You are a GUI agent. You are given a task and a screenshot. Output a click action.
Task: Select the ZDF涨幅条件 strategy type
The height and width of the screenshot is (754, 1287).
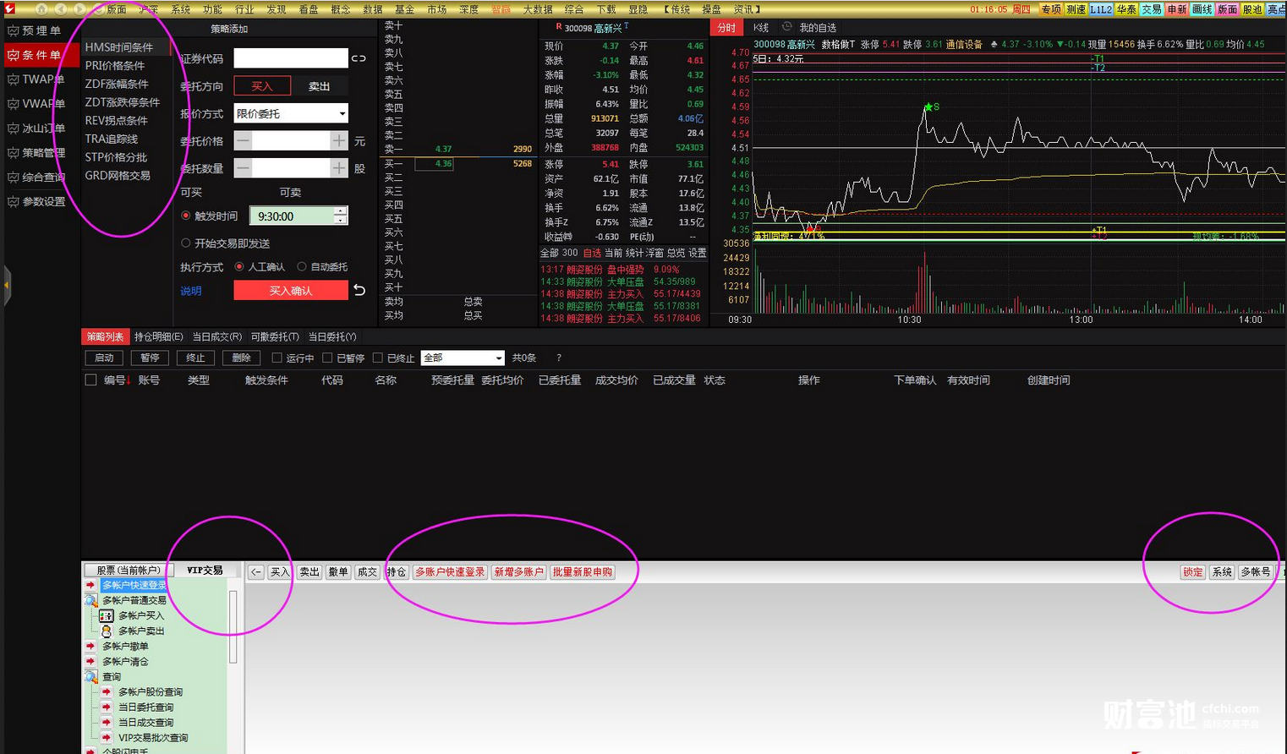click(117, 84)
